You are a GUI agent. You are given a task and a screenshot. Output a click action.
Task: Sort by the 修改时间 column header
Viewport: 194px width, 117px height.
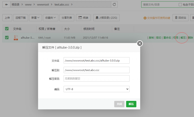pyautogui.click(x=88, y=29)
